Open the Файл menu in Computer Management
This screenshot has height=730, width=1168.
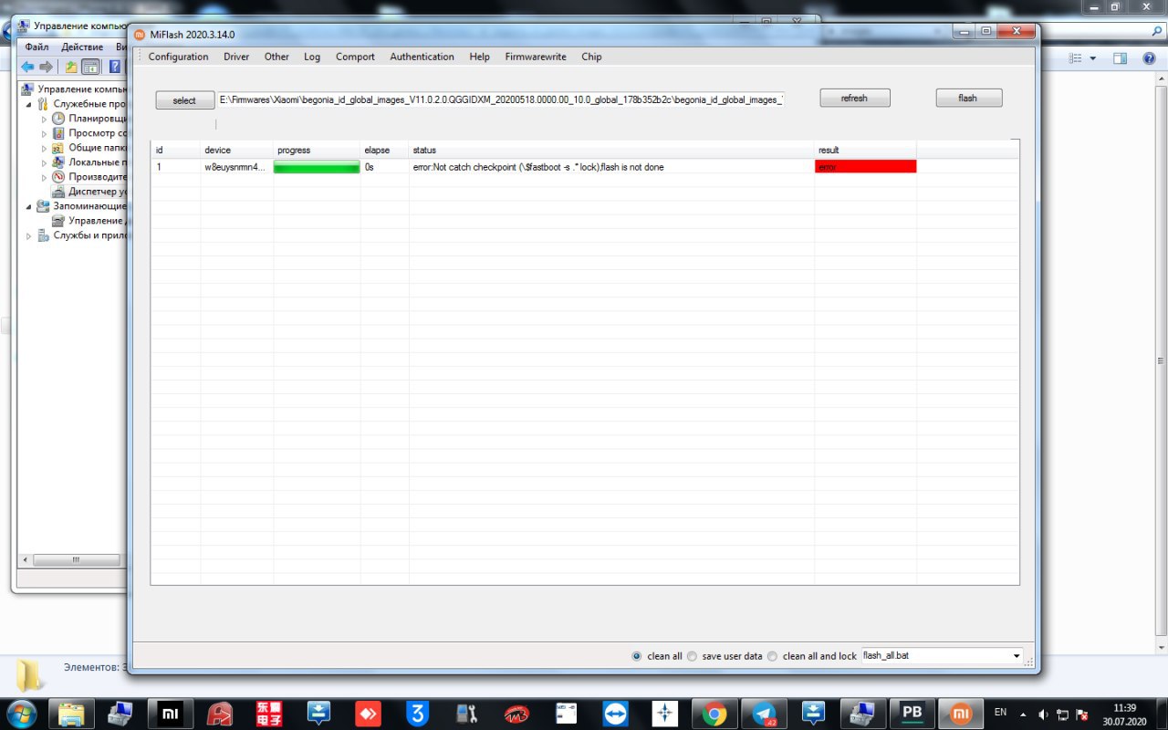pos(37,47)
